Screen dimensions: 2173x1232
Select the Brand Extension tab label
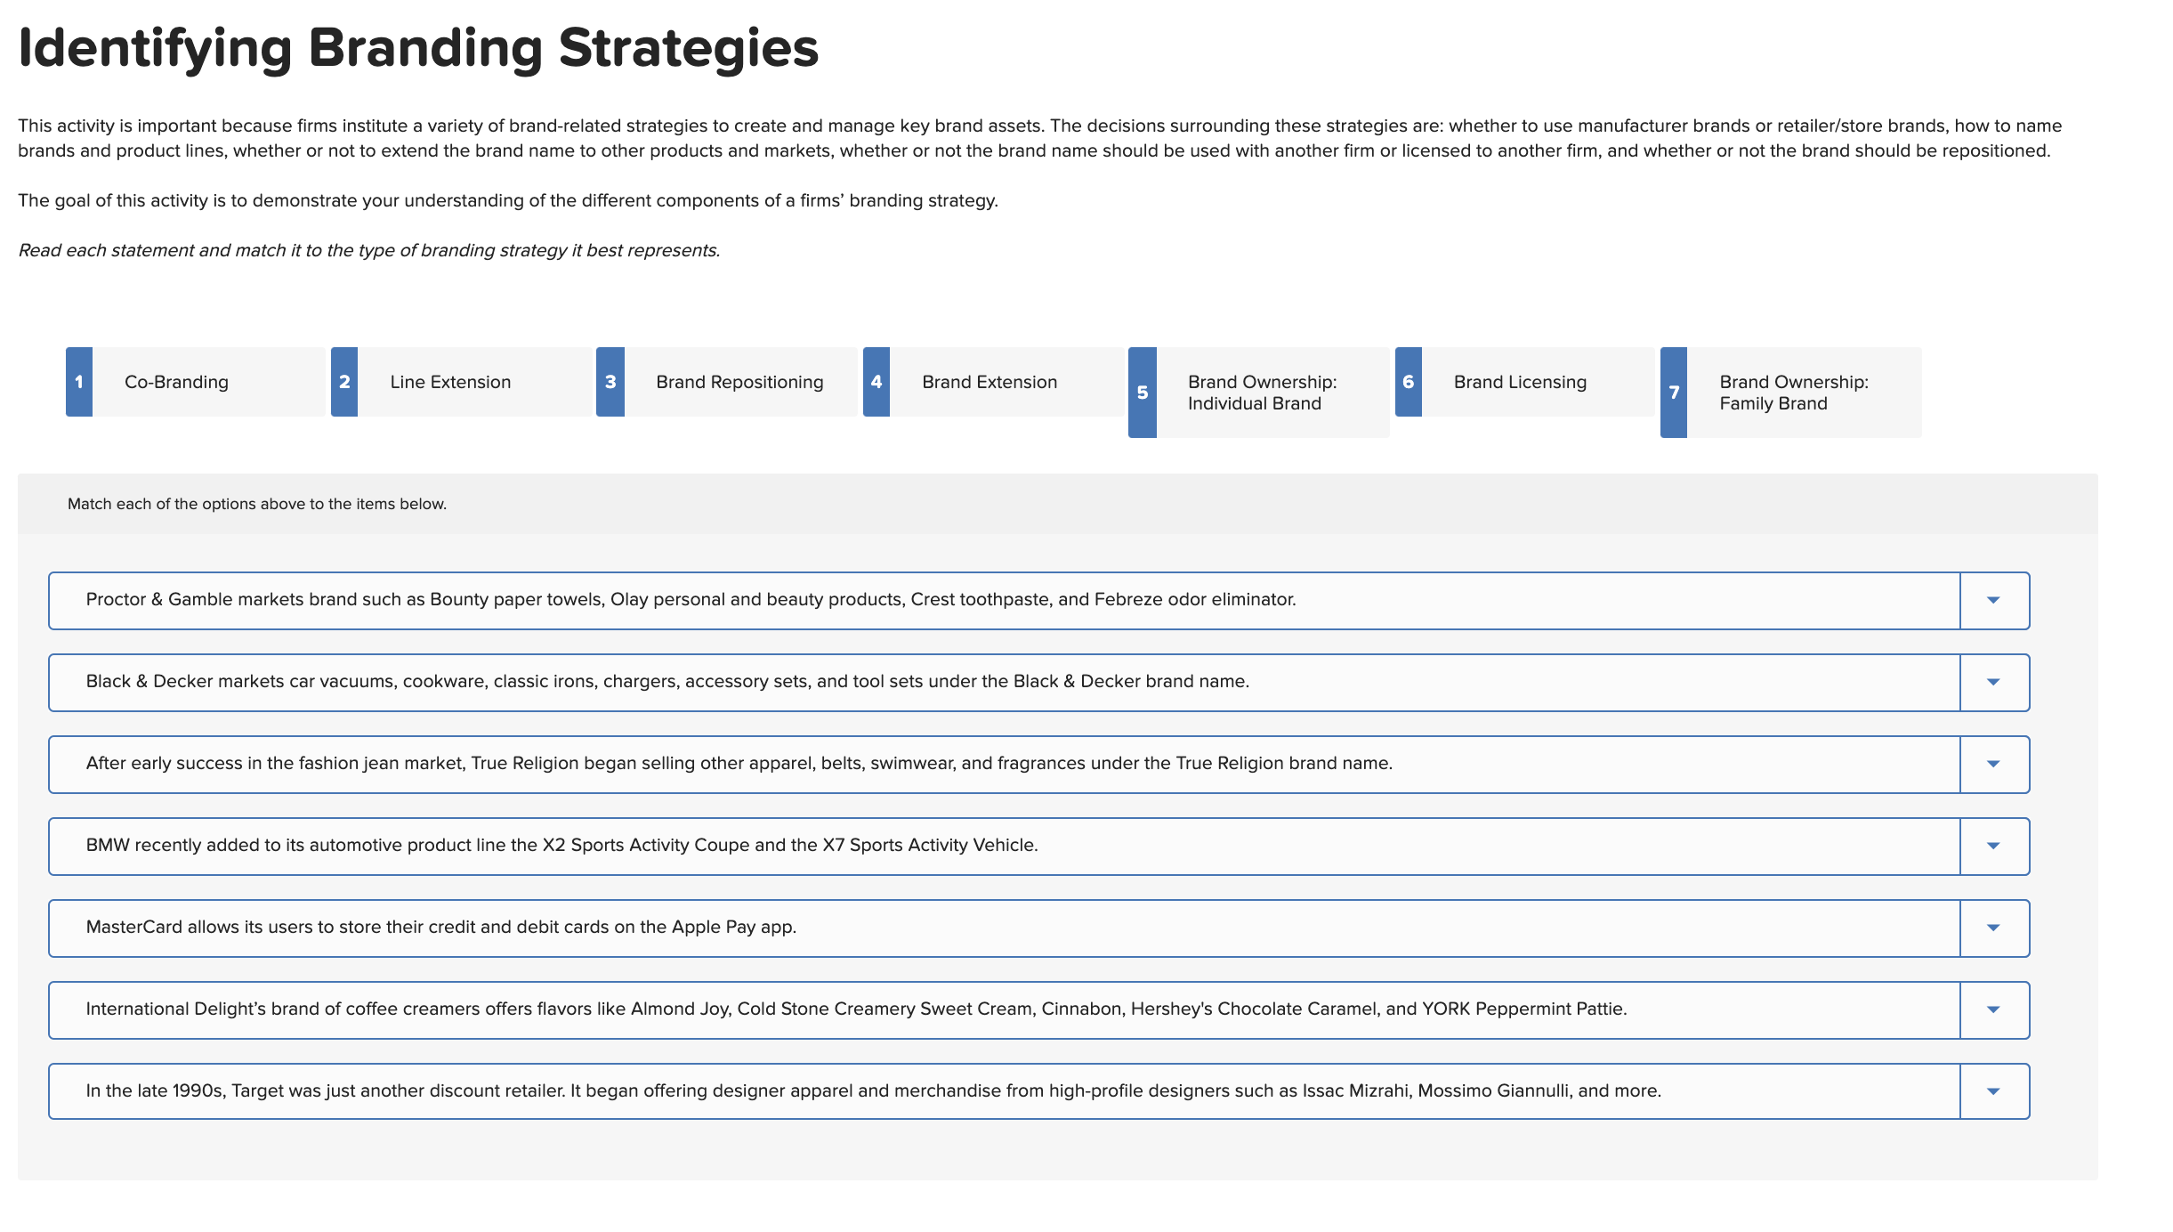(x=988, y=382)
